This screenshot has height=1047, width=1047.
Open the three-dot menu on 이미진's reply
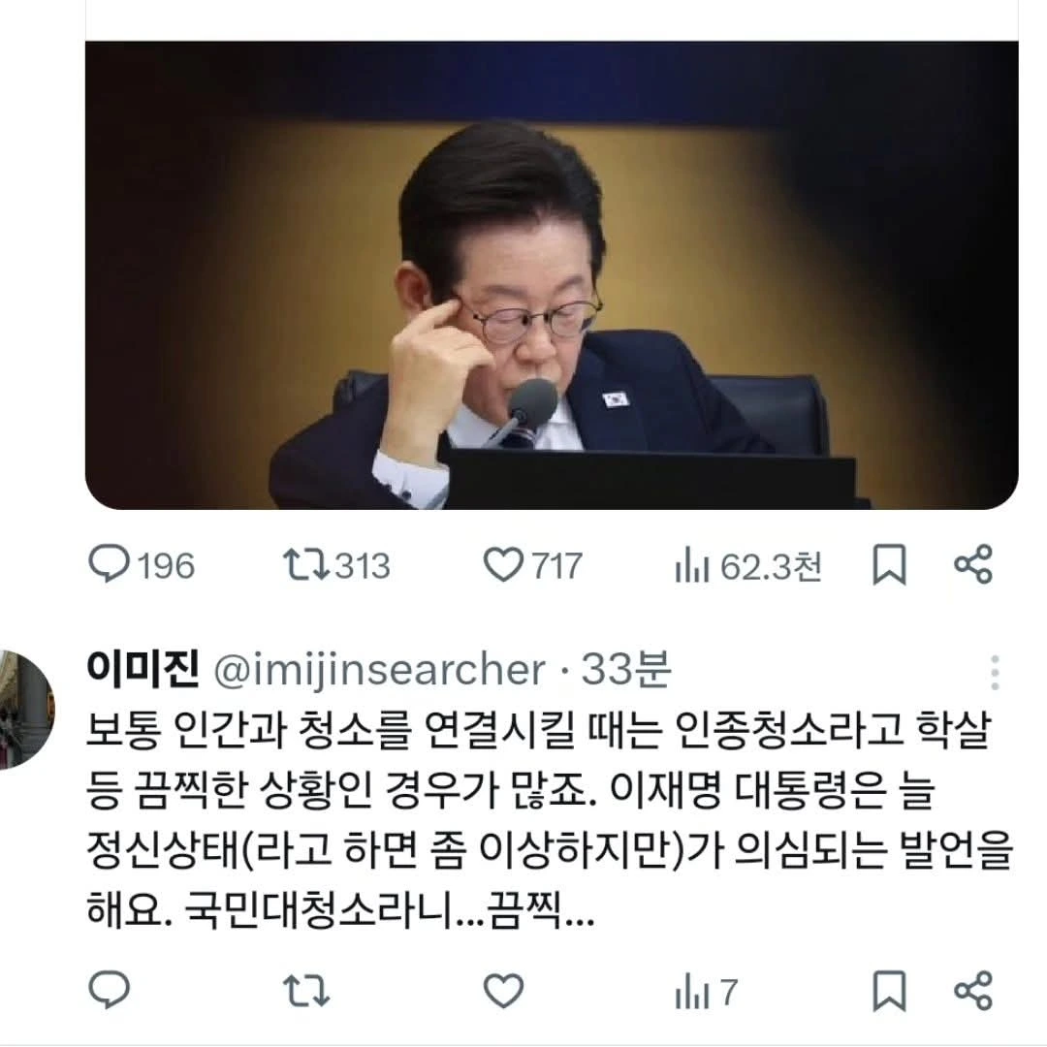[x=995, y=673]
